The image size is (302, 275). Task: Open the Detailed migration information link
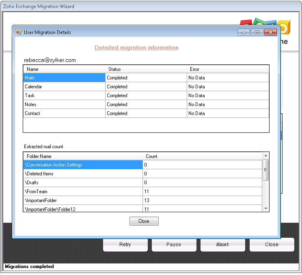136,48
